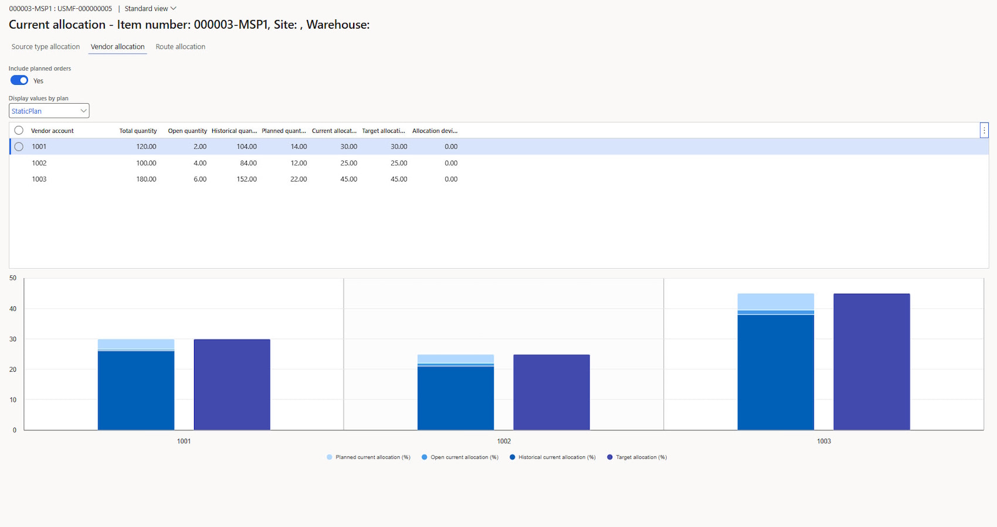The image size is (997, 527).
Task: Click planned allocation light-blue segment for 1003
Action: click(x=776, y=302)
